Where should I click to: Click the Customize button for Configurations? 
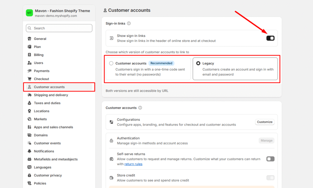coord(264,122)
